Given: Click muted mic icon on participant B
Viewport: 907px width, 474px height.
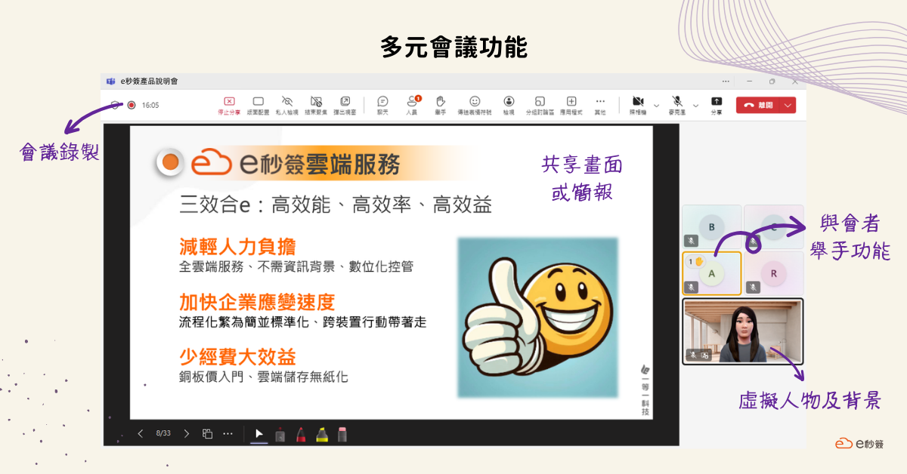Looking at the screenshot, I should point(691,241).
